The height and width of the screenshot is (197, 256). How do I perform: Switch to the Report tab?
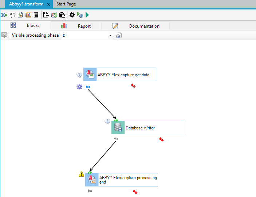click(76, 26)
